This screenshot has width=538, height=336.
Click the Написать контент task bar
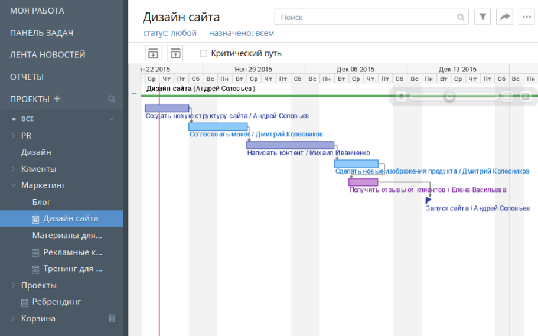pyautogui.click(x=291, y=145)
